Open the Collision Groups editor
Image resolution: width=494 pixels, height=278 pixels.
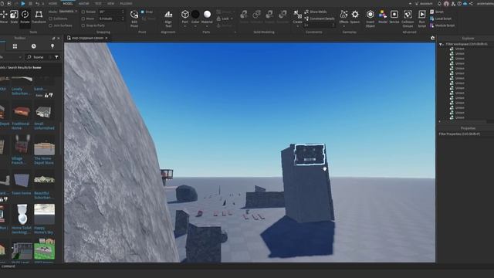[x=408, y=19]
